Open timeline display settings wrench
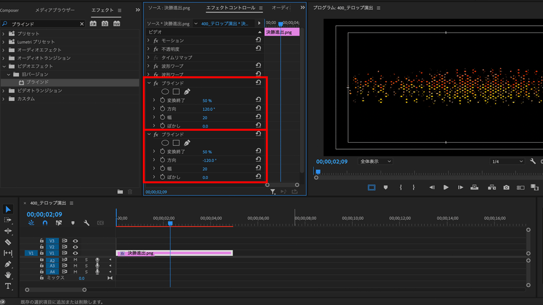 point(86,223)
